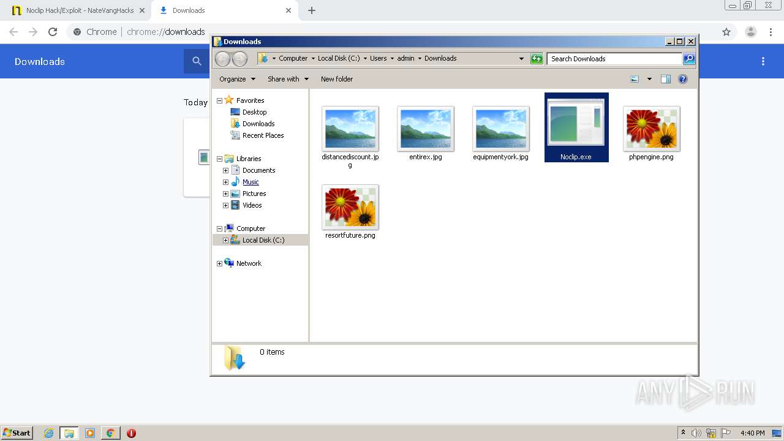
Task: Select the resortfuture.png file icon
Action: [350, 207]
